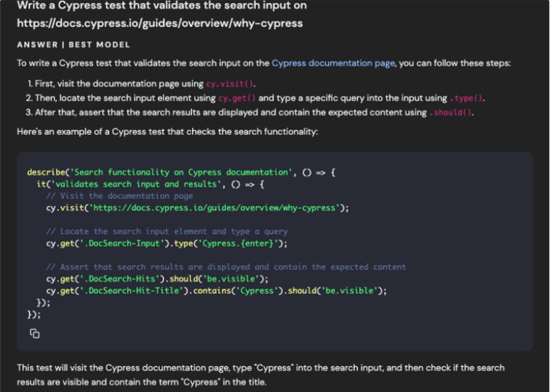
Task: Click the code line with '.DocSearch-Hit-Title'
Action: pos(217,291)
